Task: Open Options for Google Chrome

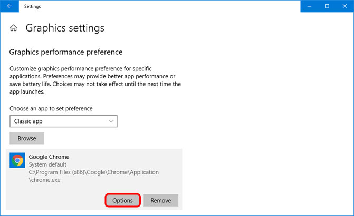Action: (122, 201)
